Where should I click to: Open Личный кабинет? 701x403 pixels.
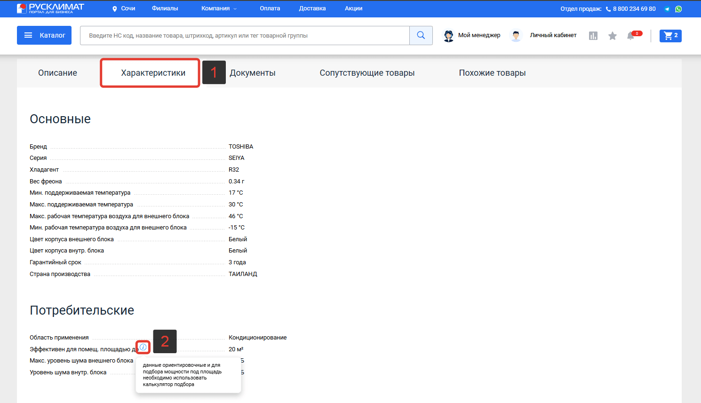[x=553, y=35]
